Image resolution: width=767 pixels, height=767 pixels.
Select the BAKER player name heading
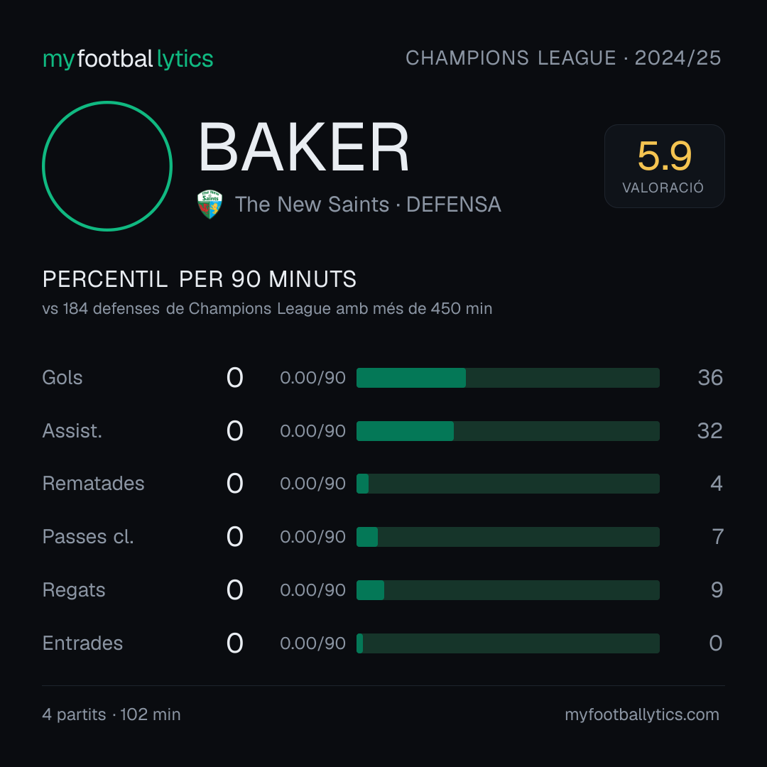pyautogui.click(x=304, y=147)
